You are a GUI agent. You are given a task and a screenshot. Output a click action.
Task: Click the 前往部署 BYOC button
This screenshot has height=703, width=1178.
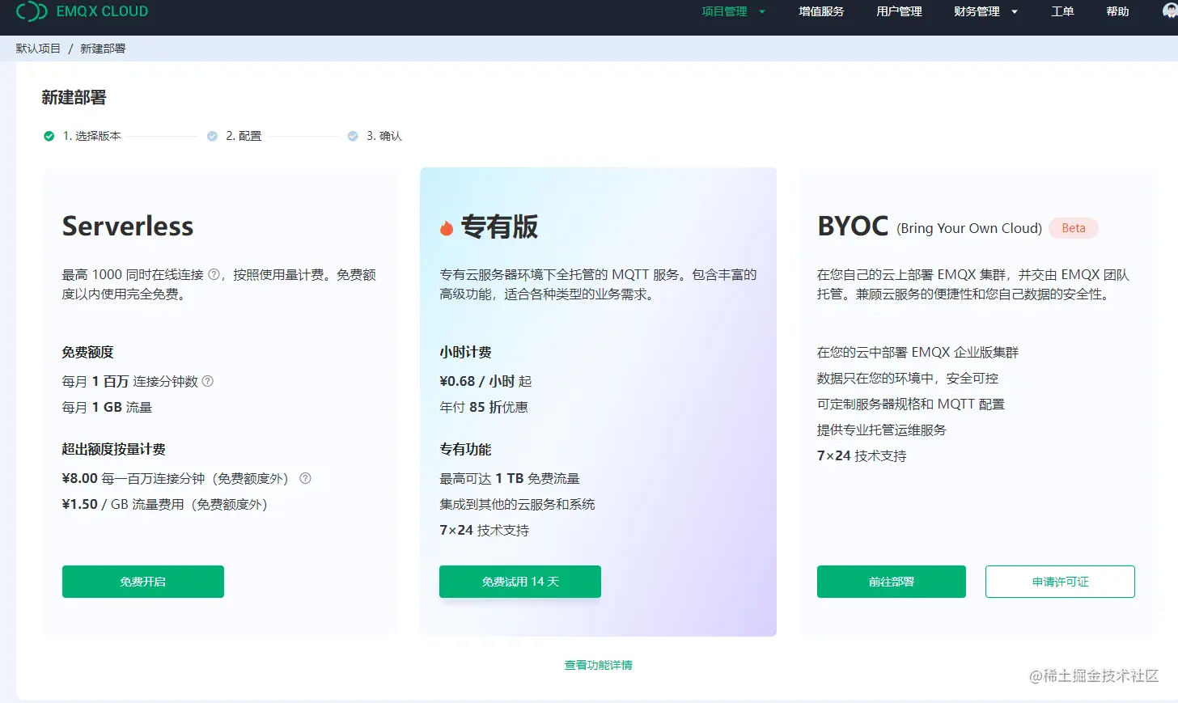(x=892, y=582)
